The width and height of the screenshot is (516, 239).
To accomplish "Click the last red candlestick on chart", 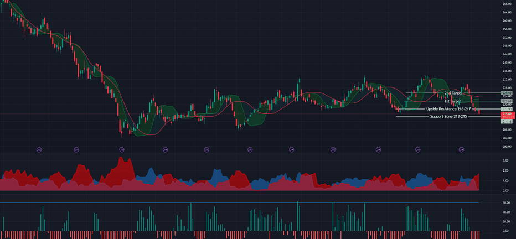I will click(478, 111).
